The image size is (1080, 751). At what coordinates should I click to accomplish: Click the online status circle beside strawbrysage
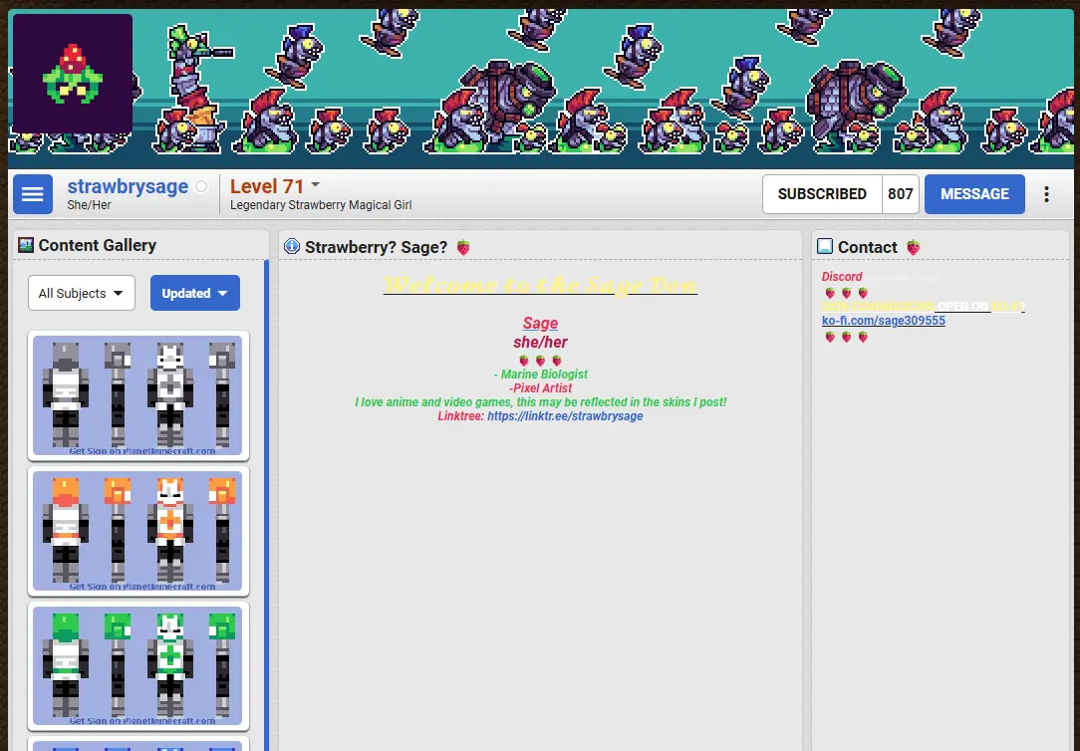click(x=201, y=186)
